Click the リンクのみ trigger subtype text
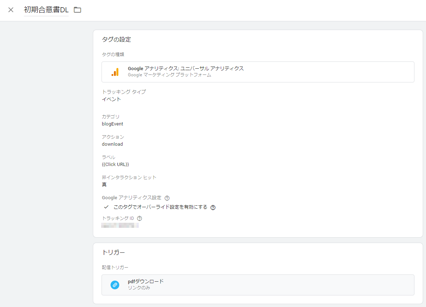 (x=139, y=288)
